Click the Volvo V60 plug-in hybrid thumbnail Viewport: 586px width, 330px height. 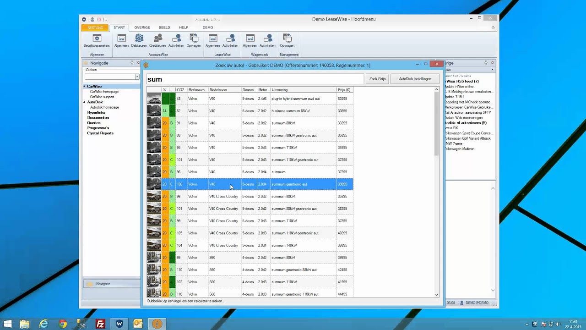pos(154,99)
